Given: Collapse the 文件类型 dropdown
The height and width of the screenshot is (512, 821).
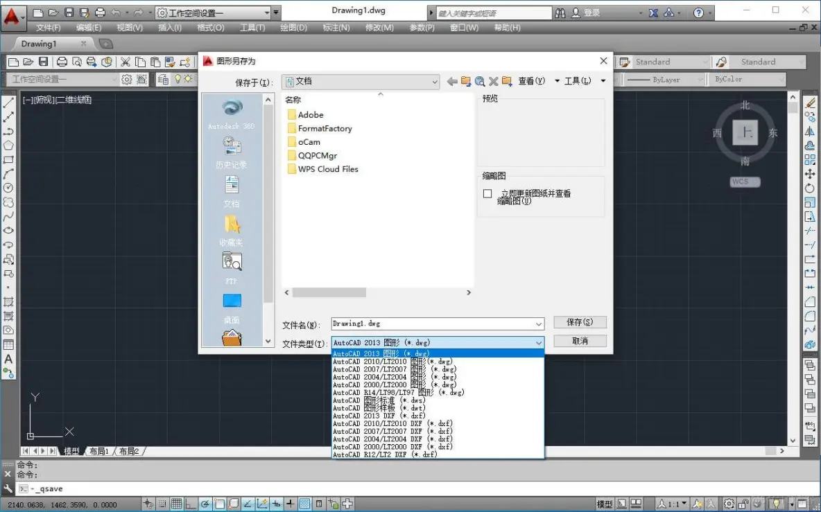Looking at the screenshot, I should tap(539, 342).
